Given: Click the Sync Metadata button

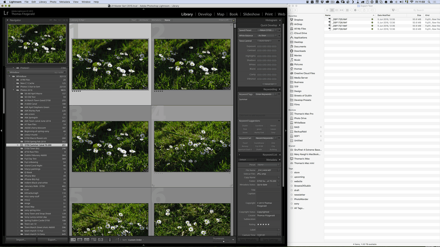Looking at the screenshot, I should (x=248, y=240).
